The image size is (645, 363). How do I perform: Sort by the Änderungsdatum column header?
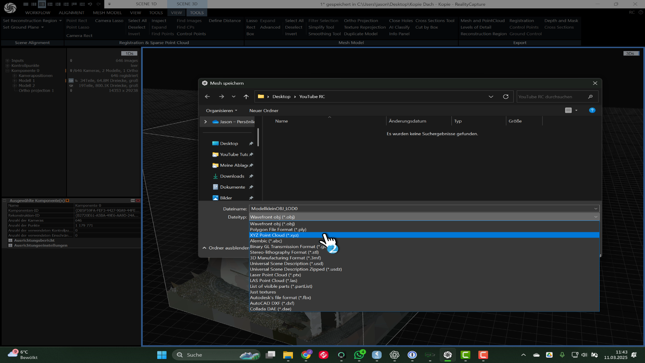[407, 121]
